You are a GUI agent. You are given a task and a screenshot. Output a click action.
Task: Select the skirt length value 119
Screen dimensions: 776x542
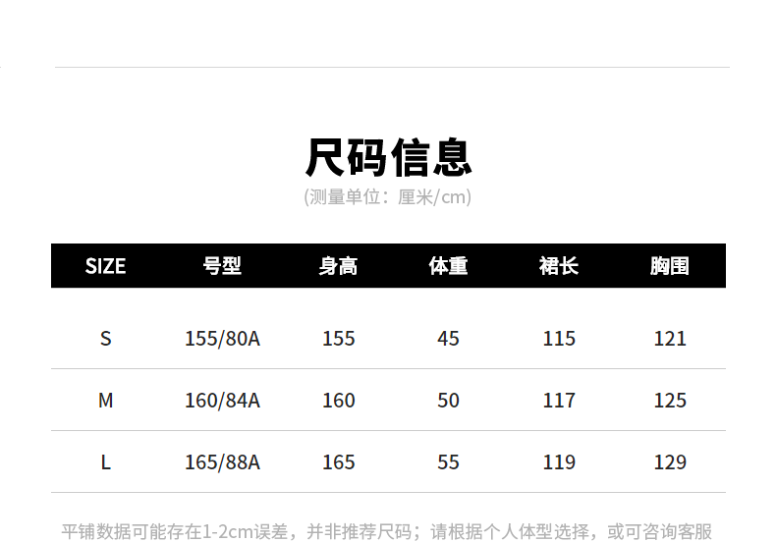[559, 462]
